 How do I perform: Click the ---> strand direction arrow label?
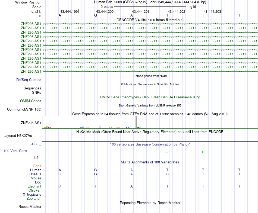point(38,16)
